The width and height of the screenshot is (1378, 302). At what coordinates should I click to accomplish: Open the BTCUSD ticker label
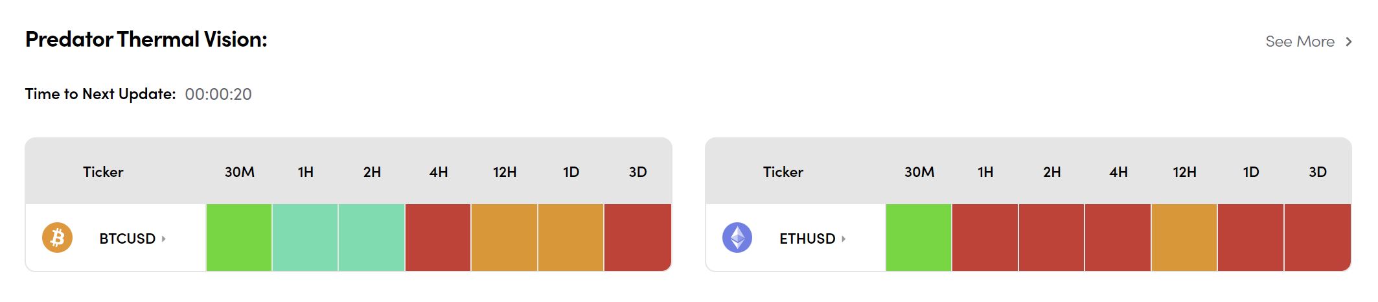(x=127, y=238)
